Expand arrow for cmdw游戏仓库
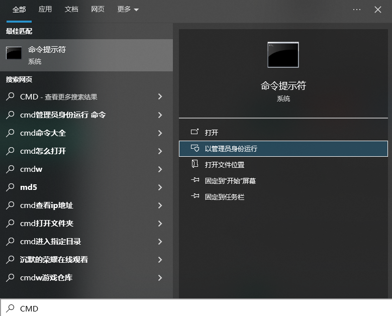This screenshot has width=392, height=316. click(x=160, y=278)
